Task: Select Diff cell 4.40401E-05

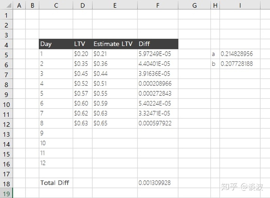Action: pyautogui.click(x=158, y=64)
